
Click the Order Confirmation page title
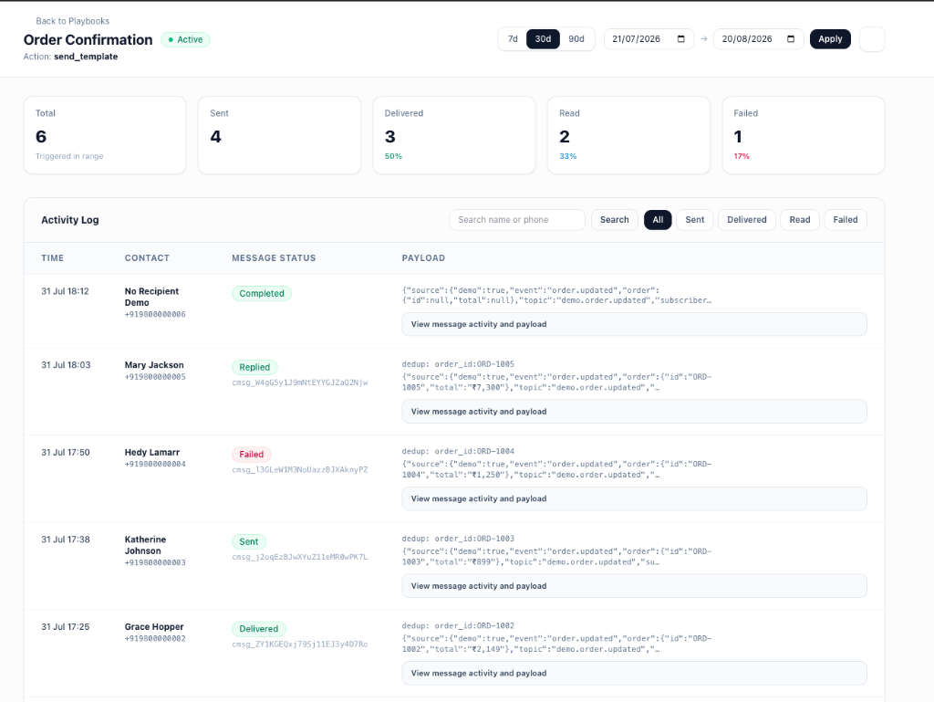click(88, 40)
